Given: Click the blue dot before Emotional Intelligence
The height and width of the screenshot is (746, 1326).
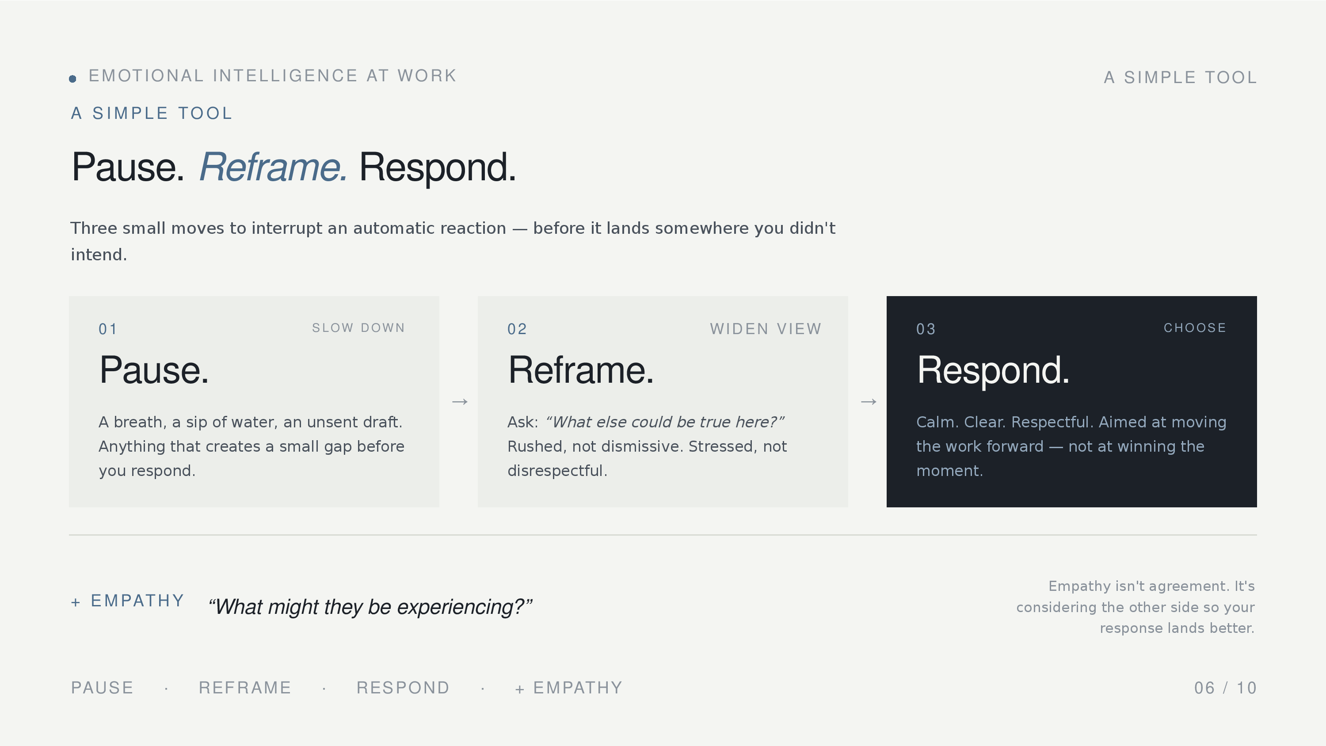Looking at the screenshot, I should [x=72, y=79].
